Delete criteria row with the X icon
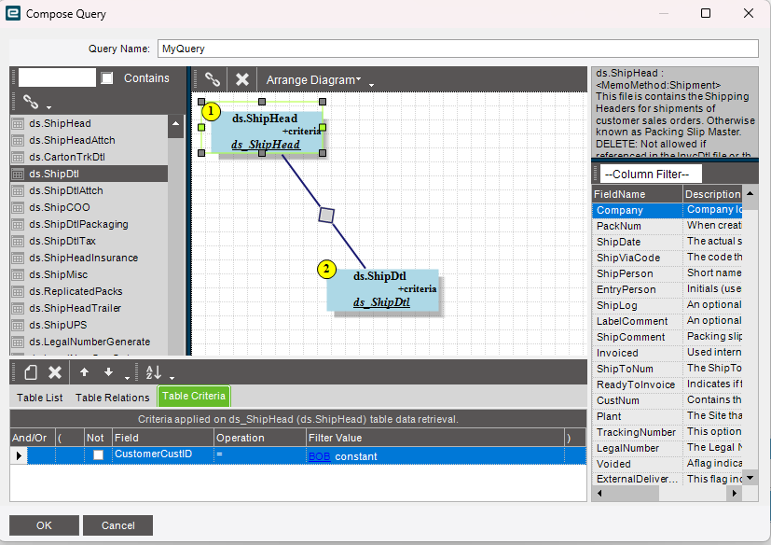 (x=55, y=372)
